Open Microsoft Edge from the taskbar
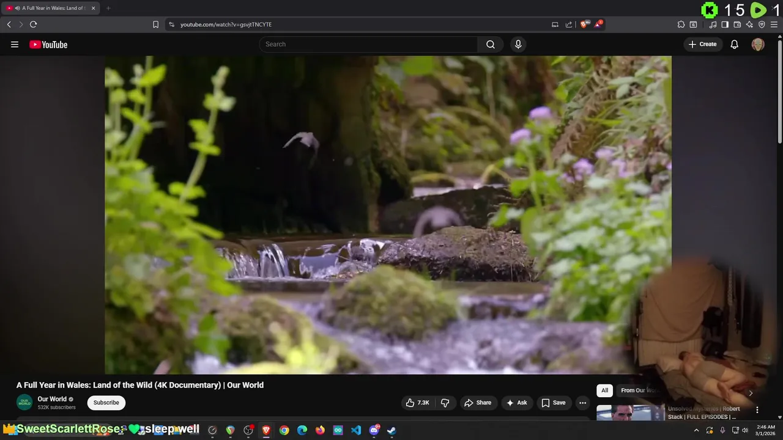Screen dimensions: 783x440 (302, 430)
